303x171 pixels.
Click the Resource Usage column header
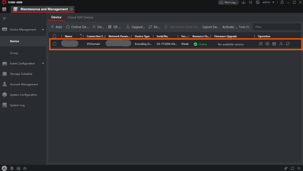coord(201,36)
